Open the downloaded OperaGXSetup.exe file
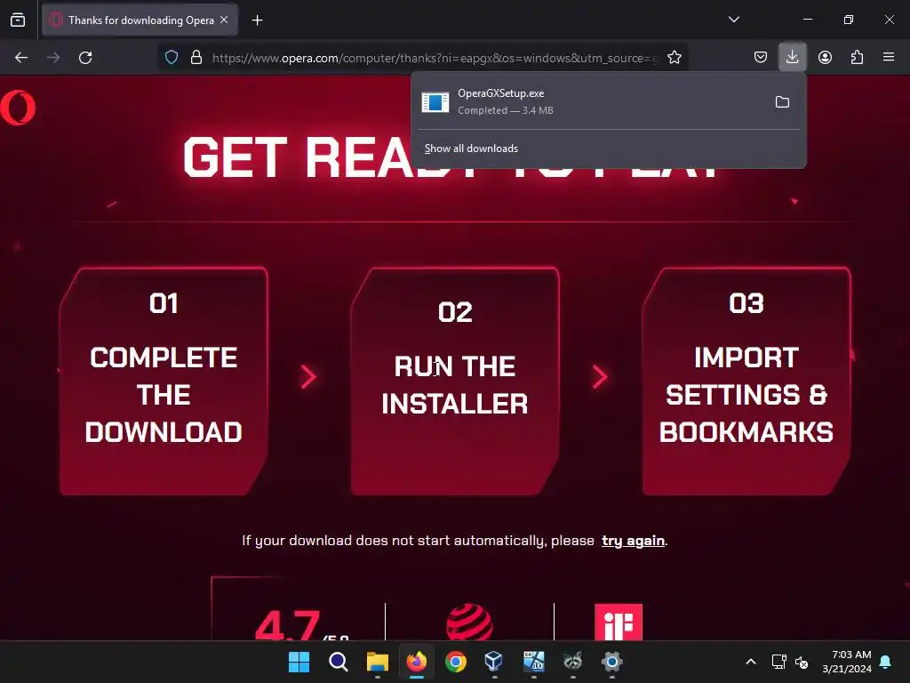Image resolution: width=910 pixels, height=683 pixels. pyautogui.click(x=589, y=101)
